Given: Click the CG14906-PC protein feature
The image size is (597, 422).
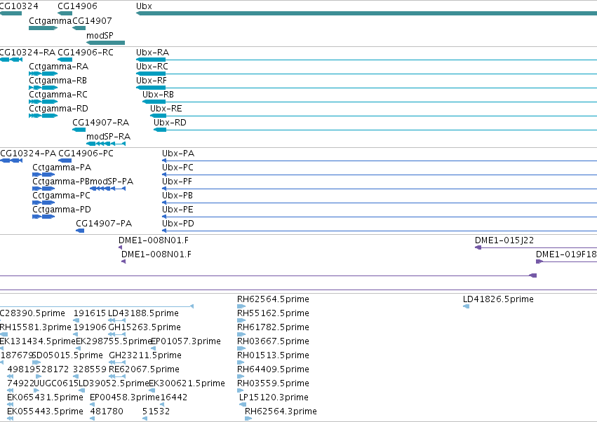Looking at the screenshot, I should [x=65, y=161].
